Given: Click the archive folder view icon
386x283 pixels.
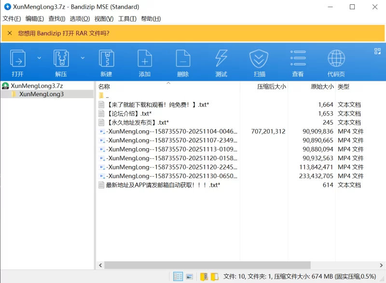Looking at the screenshot, I should [204, 277].
